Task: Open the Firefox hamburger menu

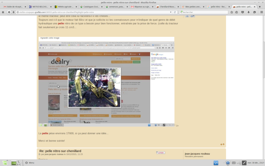Action: 261,12
